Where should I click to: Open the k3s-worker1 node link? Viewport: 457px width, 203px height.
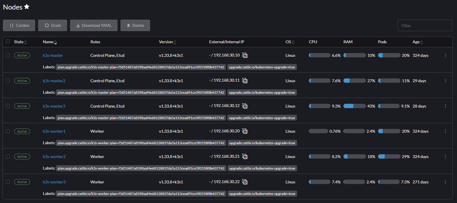click(x=54, y=131)
